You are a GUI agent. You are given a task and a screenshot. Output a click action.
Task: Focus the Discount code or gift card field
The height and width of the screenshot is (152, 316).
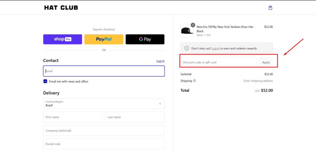pos(219,62)
